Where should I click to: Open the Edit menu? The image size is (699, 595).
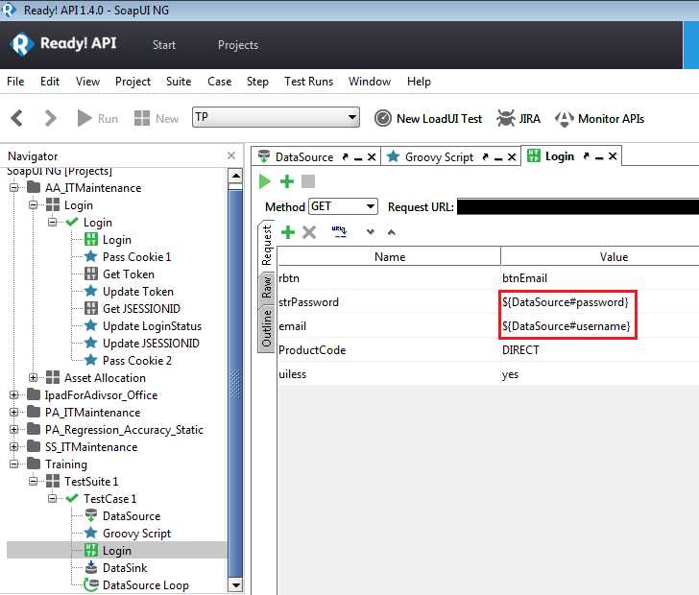pyautogui.click(x=50, y=82)
